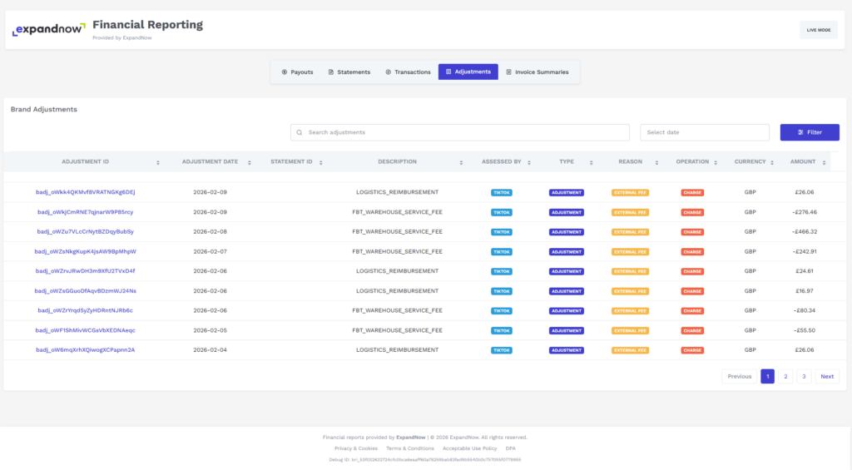This screenshot has width=852, height=470.
Task: Click the 2026-02-05 date cell
Action: pyautogui.click(x=210, y=330)
